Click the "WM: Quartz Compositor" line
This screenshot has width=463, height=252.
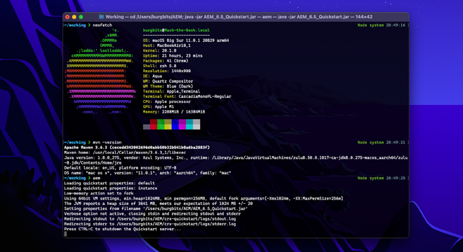tap(168, 81)
